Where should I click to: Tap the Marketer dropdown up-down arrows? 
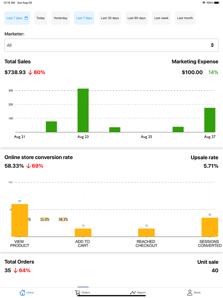pos(212,45)
